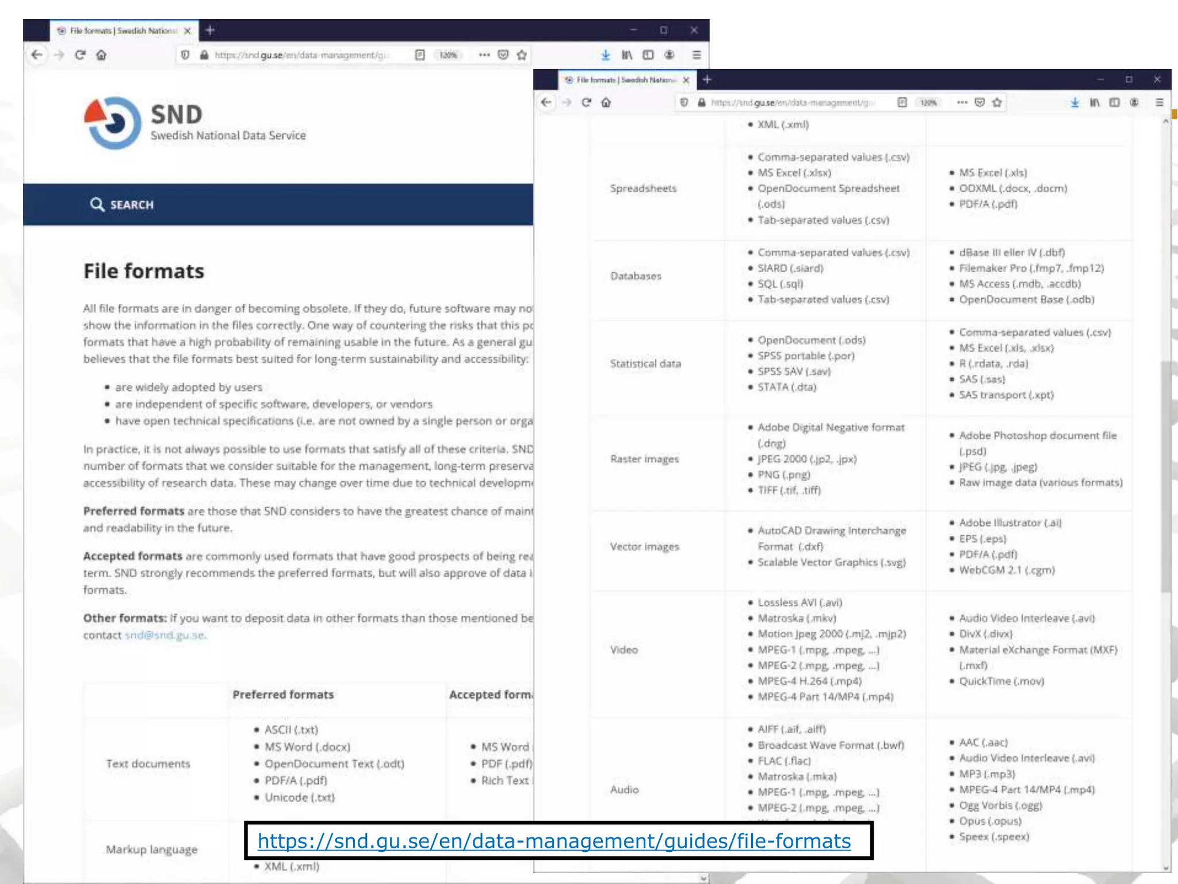The image size is (1178, 884).
Task: Toggle sidebar in right browser window
Action: tap(1115, 102)
